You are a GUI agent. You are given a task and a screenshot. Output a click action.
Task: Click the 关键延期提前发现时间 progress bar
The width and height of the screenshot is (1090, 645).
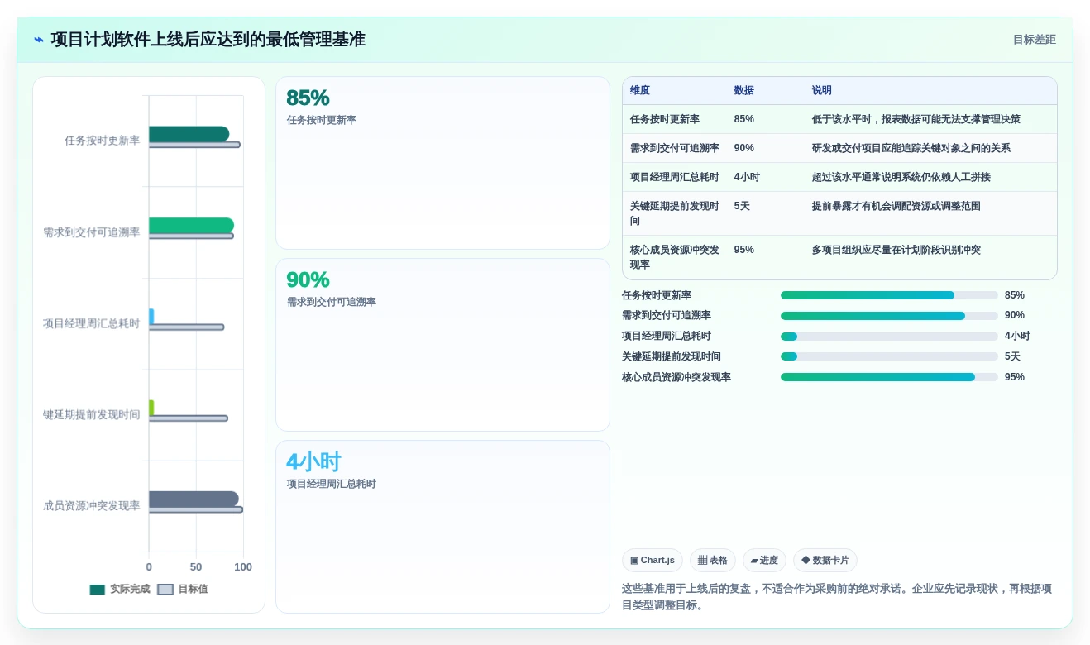click(x=889, y=356)
